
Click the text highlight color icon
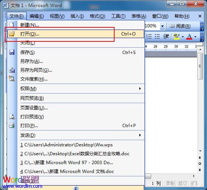(x=177, y=37)
